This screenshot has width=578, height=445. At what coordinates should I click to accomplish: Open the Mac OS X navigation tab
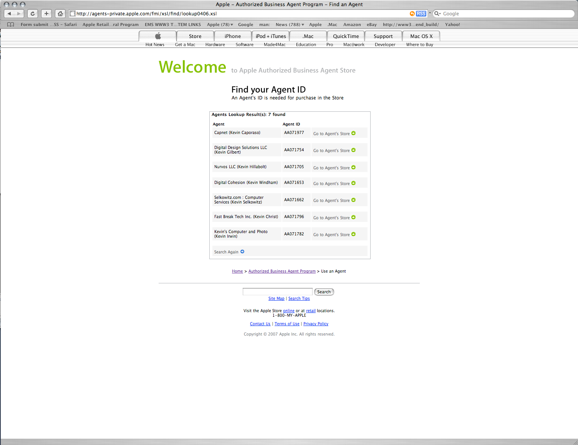click(x=421, y=36)
